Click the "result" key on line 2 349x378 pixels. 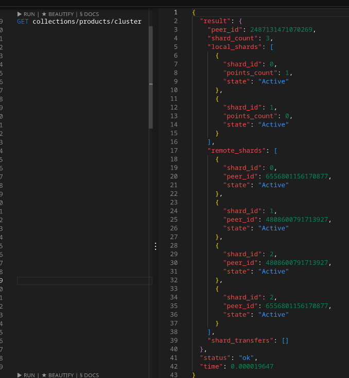click(x=215, y=21)
